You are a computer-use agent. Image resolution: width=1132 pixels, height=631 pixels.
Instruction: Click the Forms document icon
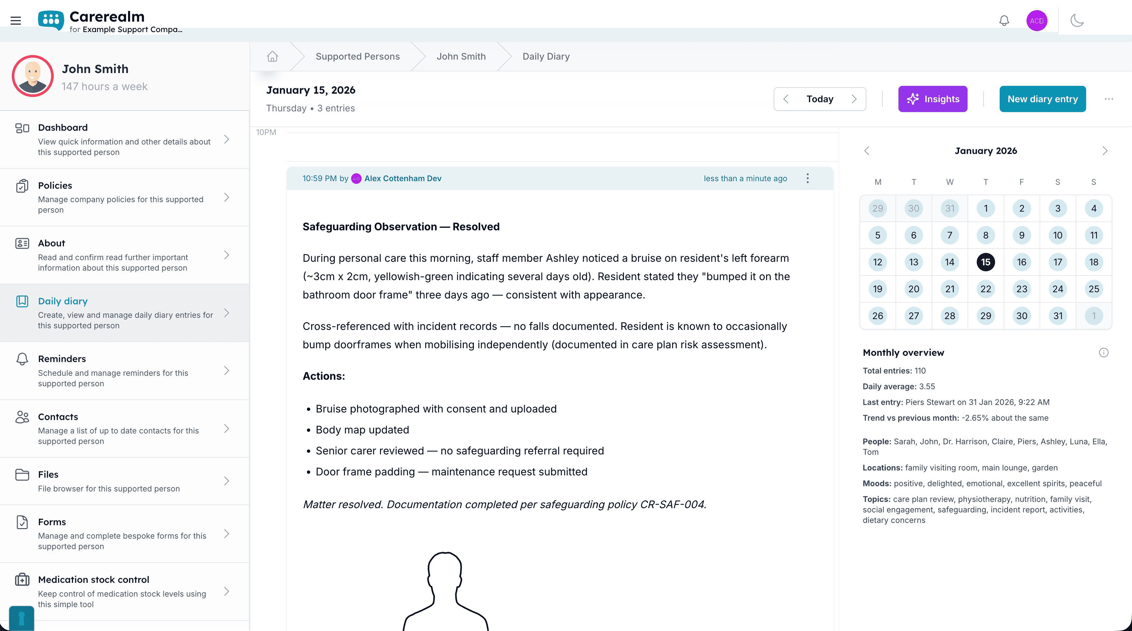click(x=22, y=522)
